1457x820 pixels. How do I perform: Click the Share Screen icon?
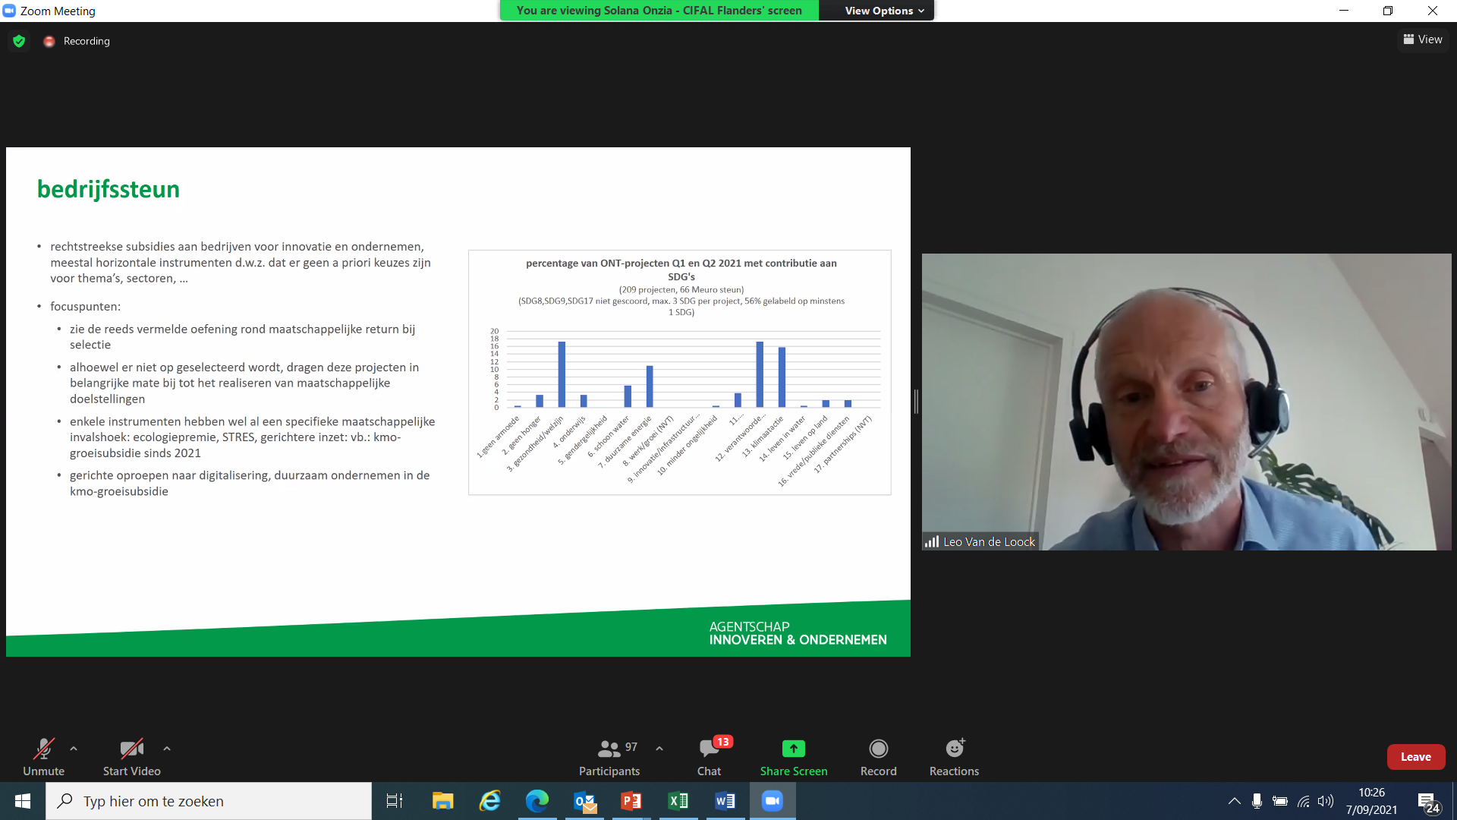[x=793, y=749]
